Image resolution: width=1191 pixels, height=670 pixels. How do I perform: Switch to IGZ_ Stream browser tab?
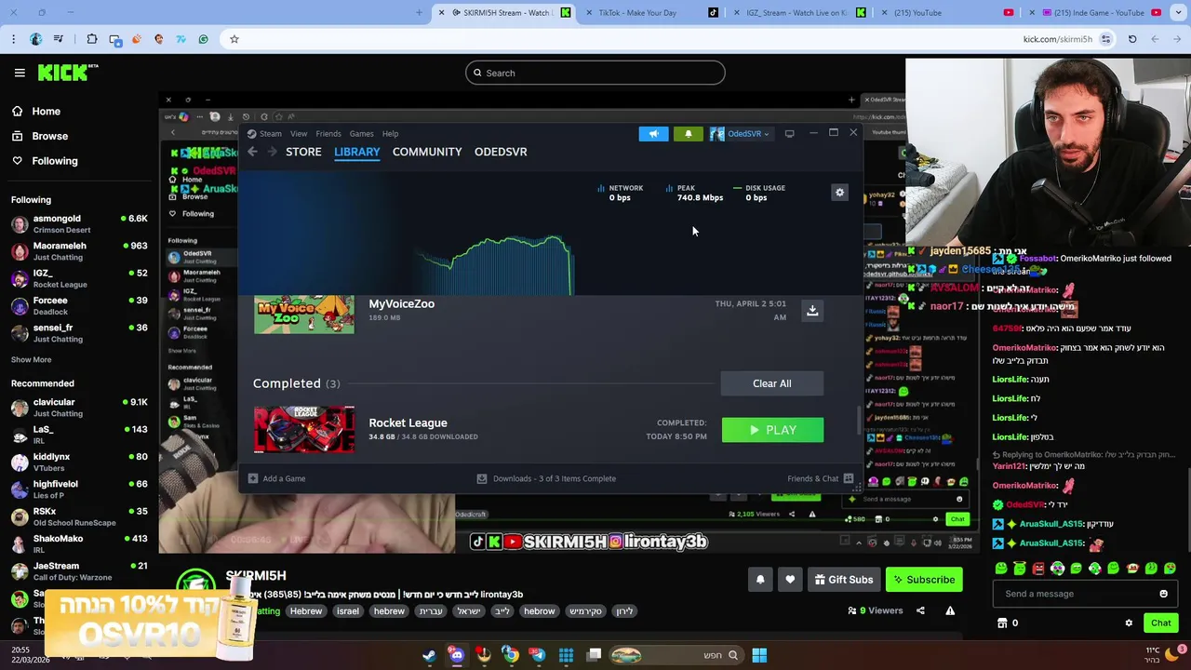796,13
